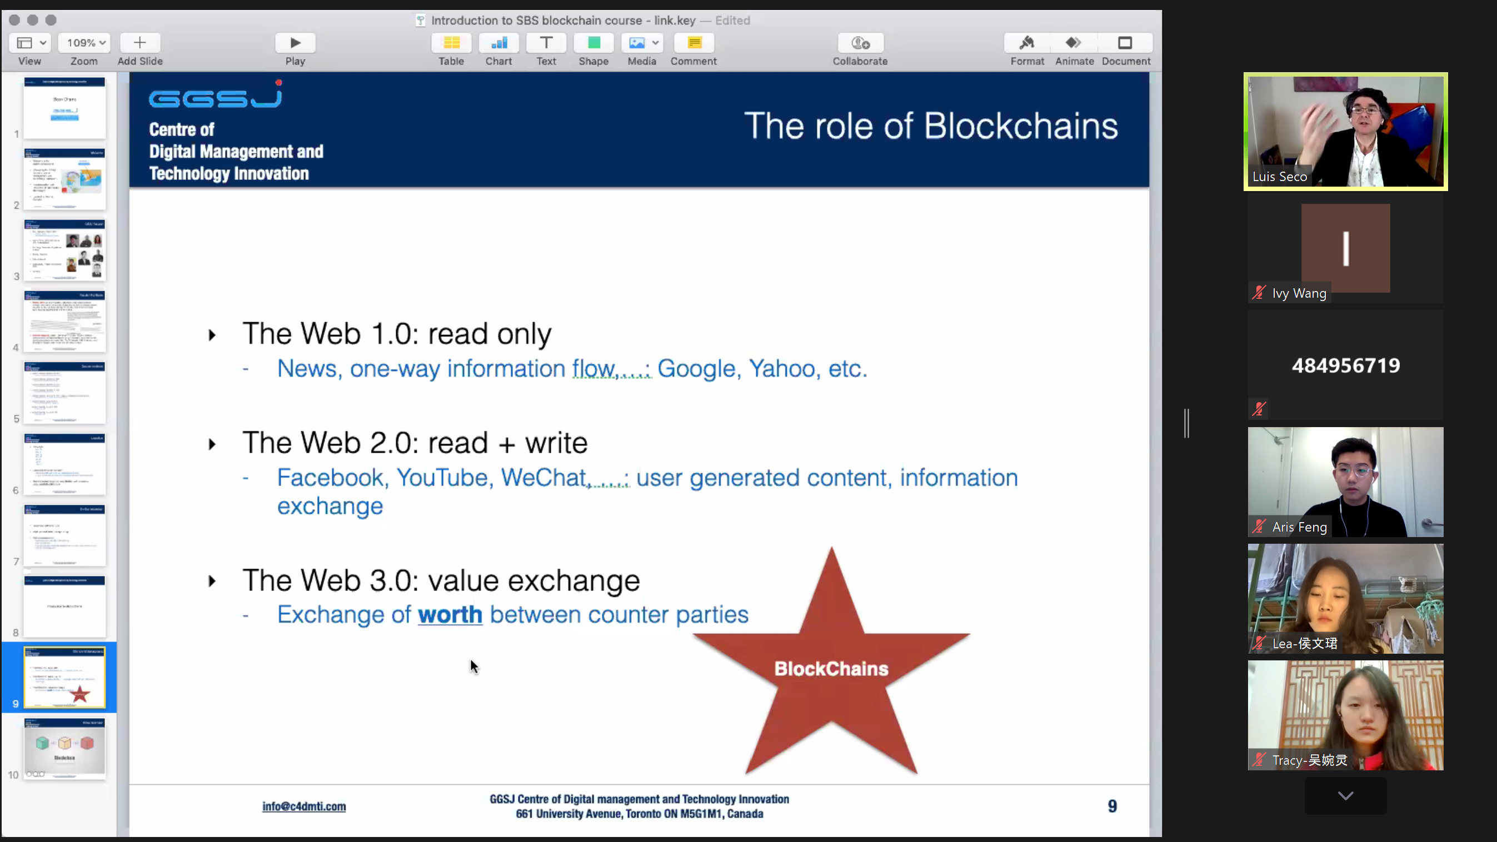
Task: Select slide 10 thumbnail in navigator
Action: (64, 748)
